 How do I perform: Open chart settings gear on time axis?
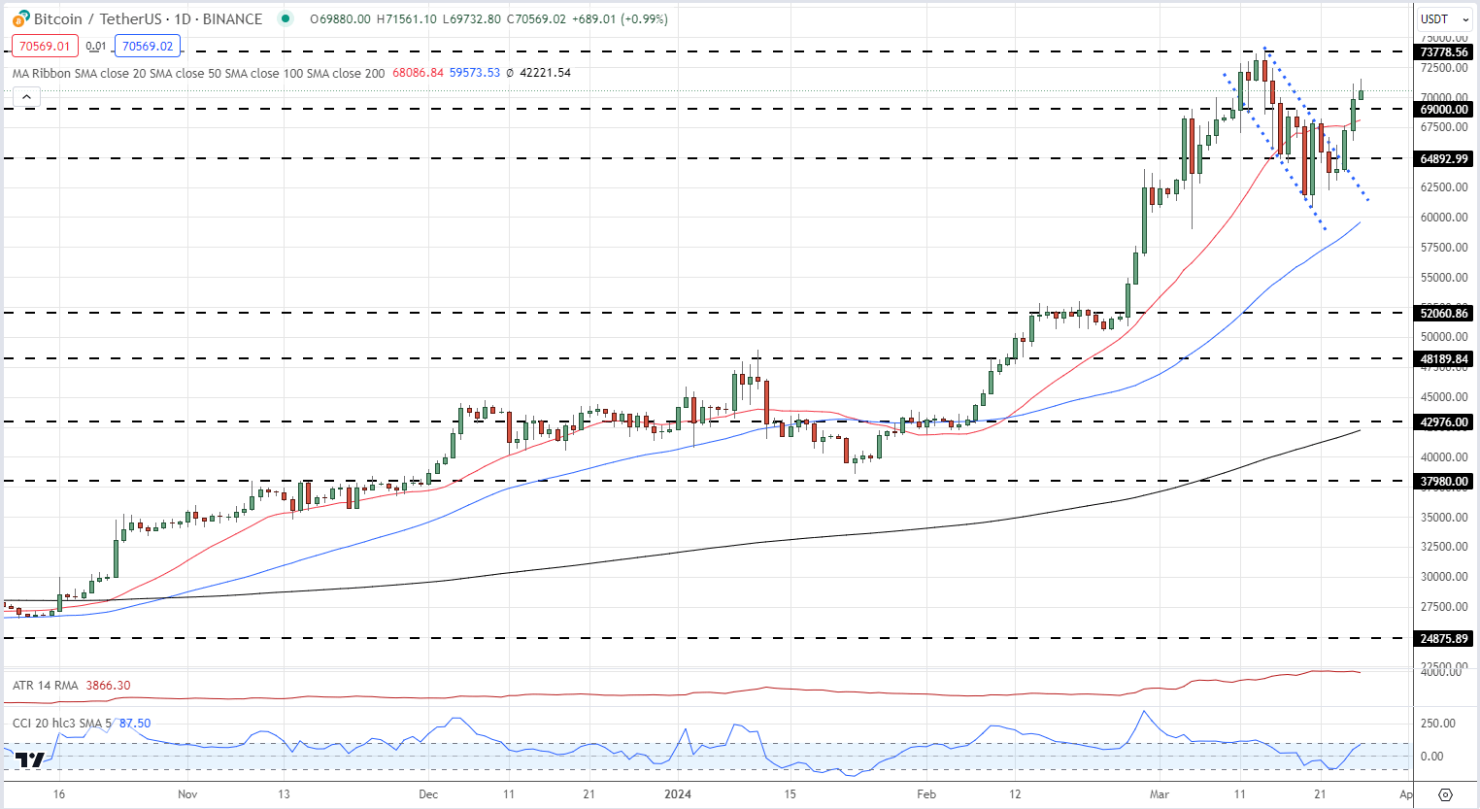[x=1445, y=794]
